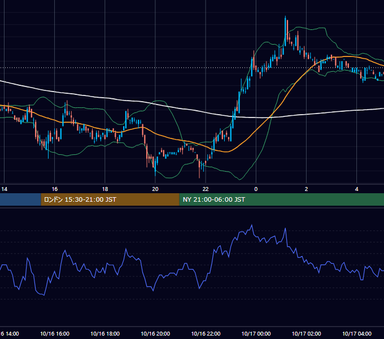Image resolution: width=384 pixels, height=339 pixels.
Task: Click the price chart's 0 hour label
Action: tap(256, 189)
